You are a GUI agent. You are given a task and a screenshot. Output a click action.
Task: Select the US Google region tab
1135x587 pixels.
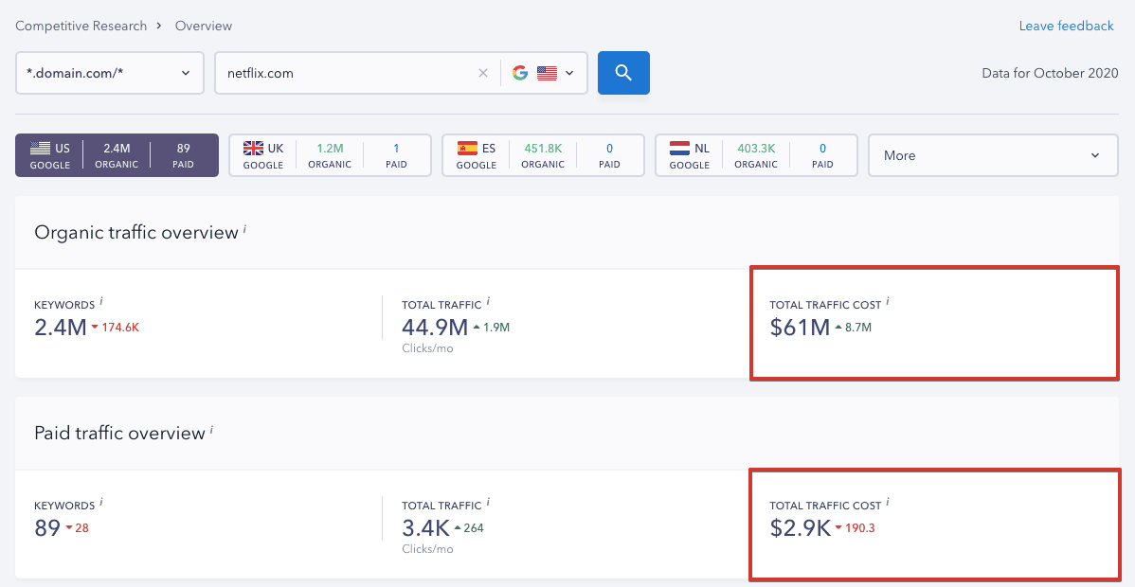coord(117,155)
